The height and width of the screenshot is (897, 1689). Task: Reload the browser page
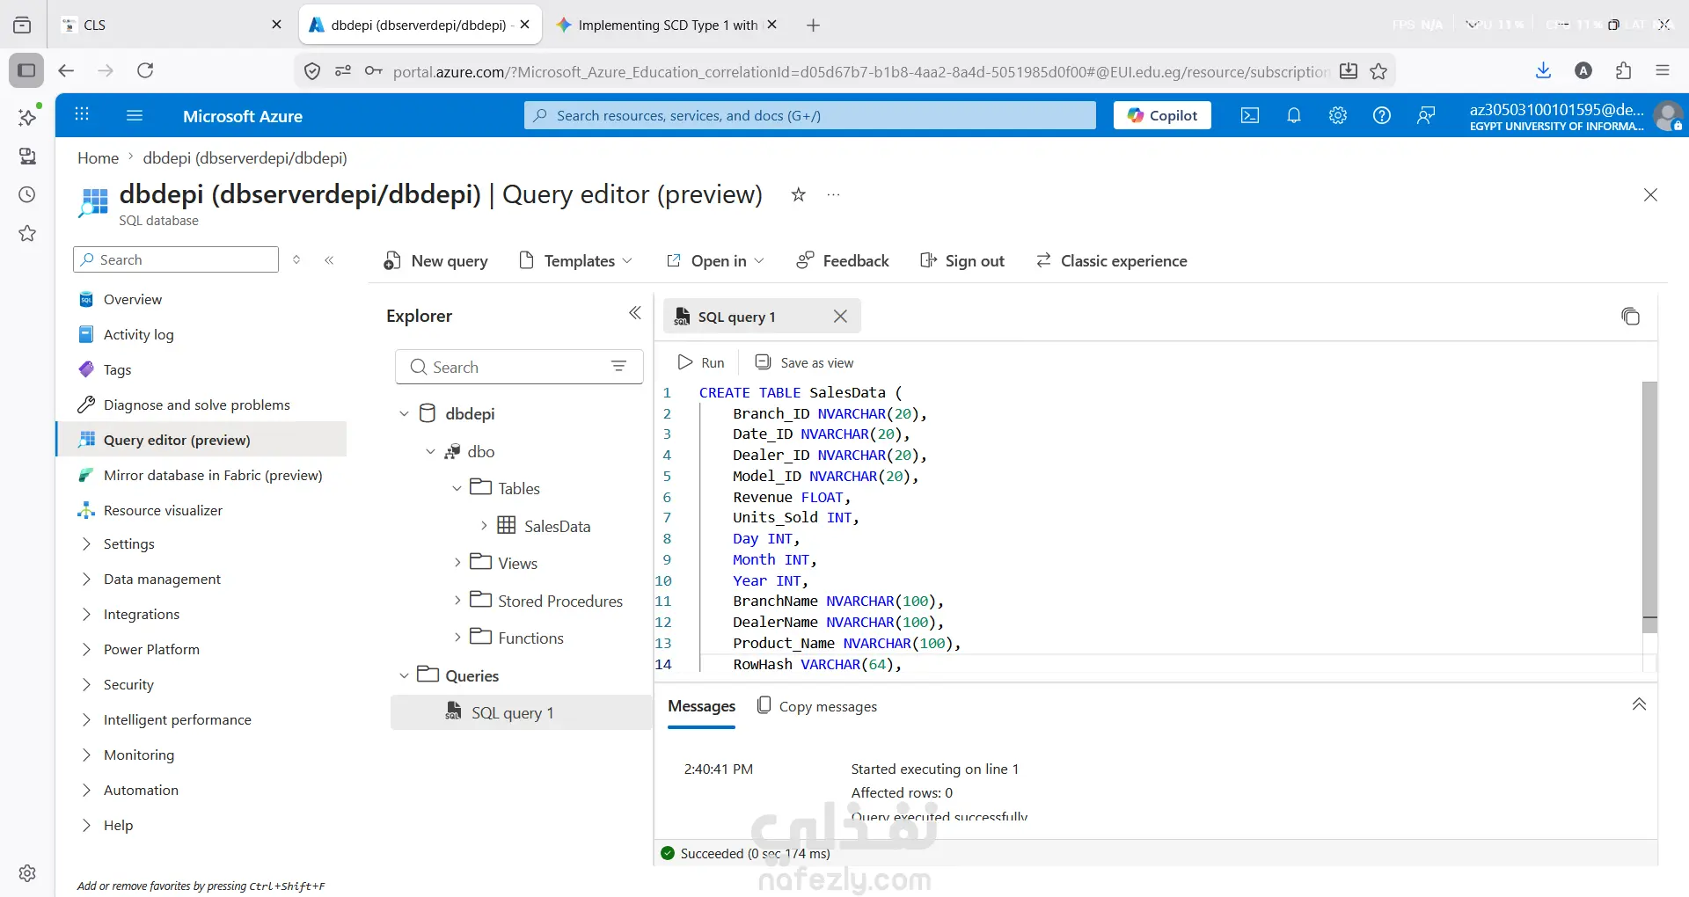pyautogui.click(x=145, y=70)
